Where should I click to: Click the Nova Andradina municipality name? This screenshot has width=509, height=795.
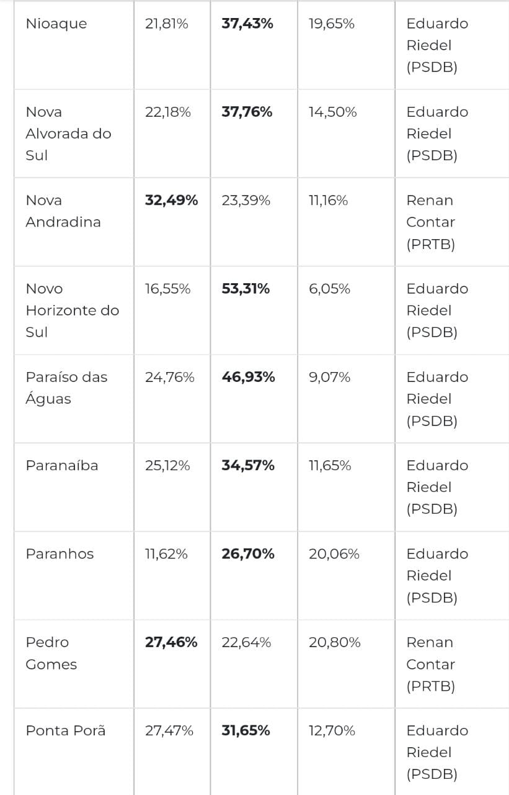point(63,211)
